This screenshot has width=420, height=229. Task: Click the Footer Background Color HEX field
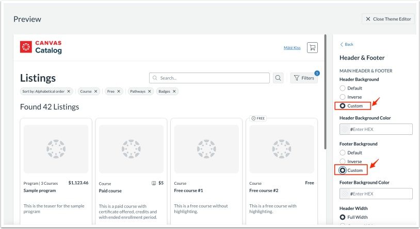pos(381,193)
